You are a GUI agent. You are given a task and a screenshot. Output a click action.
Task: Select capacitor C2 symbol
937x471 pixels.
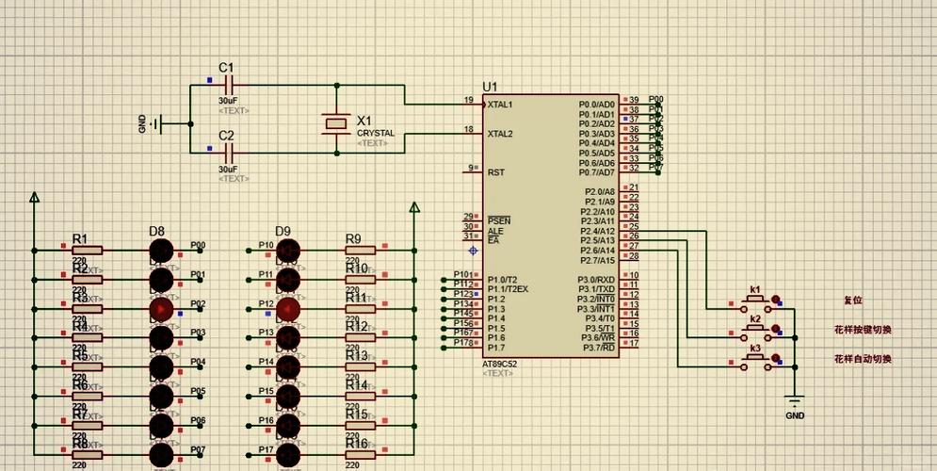[227, 153]
